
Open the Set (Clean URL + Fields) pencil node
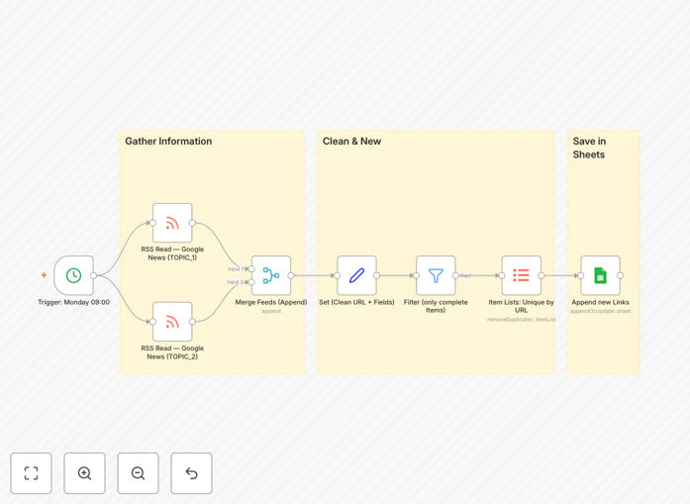tap(357, 275)
